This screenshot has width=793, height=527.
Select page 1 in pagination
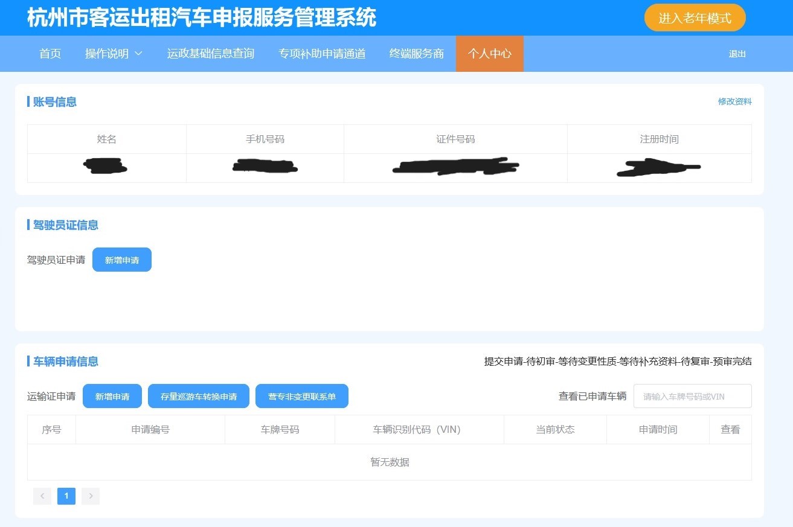click(x=66, y=496)
